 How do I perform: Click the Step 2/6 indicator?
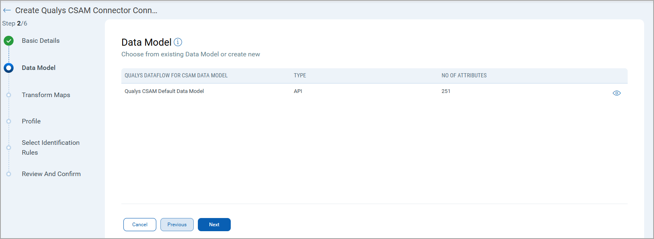click(x=15, y=23)
